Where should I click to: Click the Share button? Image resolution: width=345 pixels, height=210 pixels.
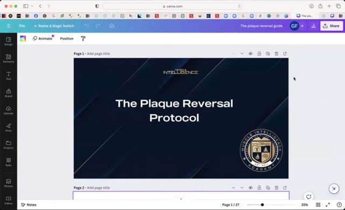click(331, 26)
